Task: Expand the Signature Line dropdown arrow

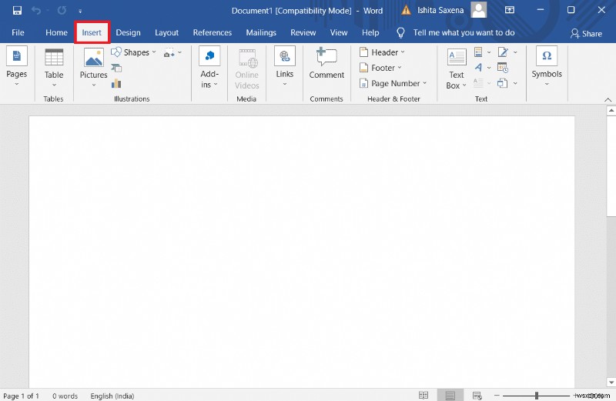Action: click(x=515, y=52)
